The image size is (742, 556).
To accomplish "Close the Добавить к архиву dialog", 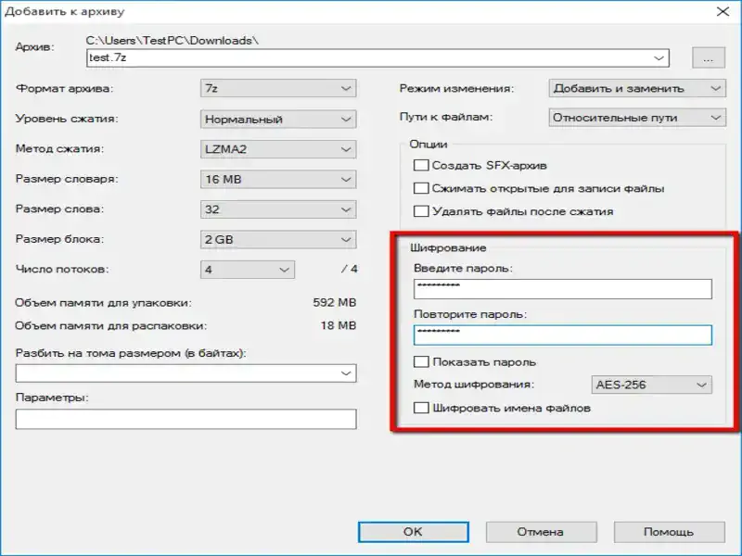I will [723, 11].
